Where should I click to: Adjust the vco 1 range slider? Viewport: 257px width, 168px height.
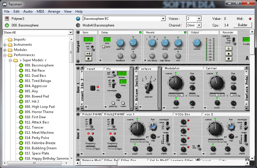(167, 140)
